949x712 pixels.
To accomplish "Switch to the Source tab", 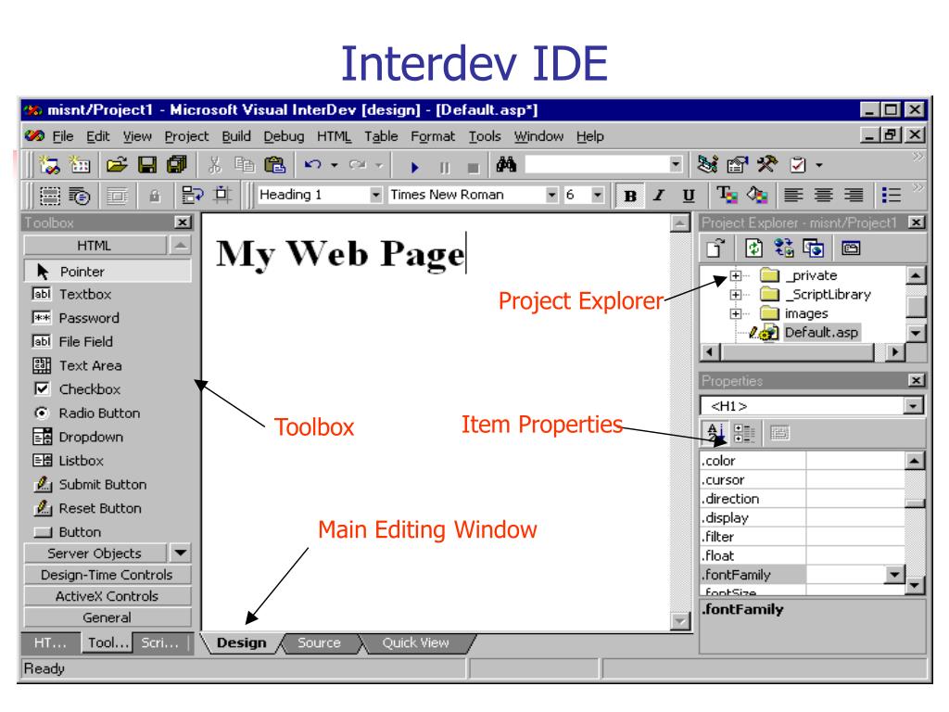I will tap(319, 643).
